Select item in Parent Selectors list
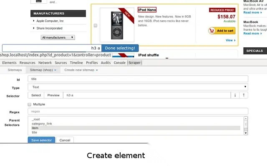The height and width of the screenshot is (166, 267). 136,128
